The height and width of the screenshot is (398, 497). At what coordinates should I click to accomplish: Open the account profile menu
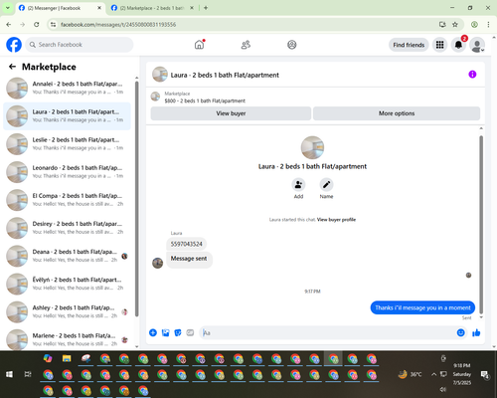477,45
